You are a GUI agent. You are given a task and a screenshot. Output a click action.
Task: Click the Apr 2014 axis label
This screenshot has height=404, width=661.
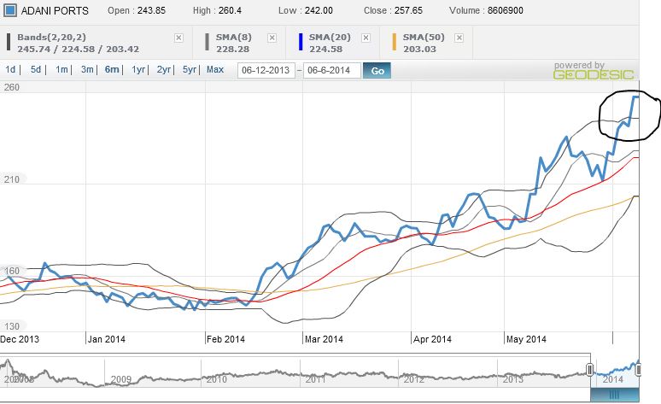[432, 339]
